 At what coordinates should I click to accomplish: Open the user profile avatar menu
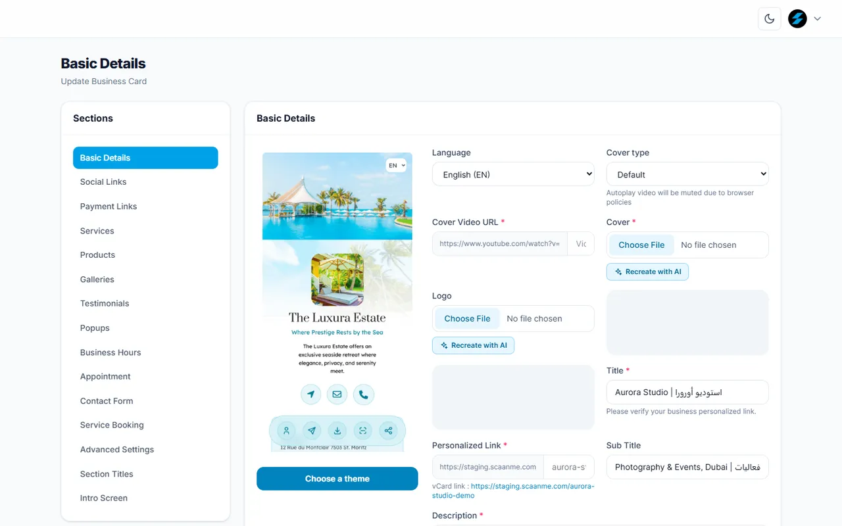pos(797,19)
